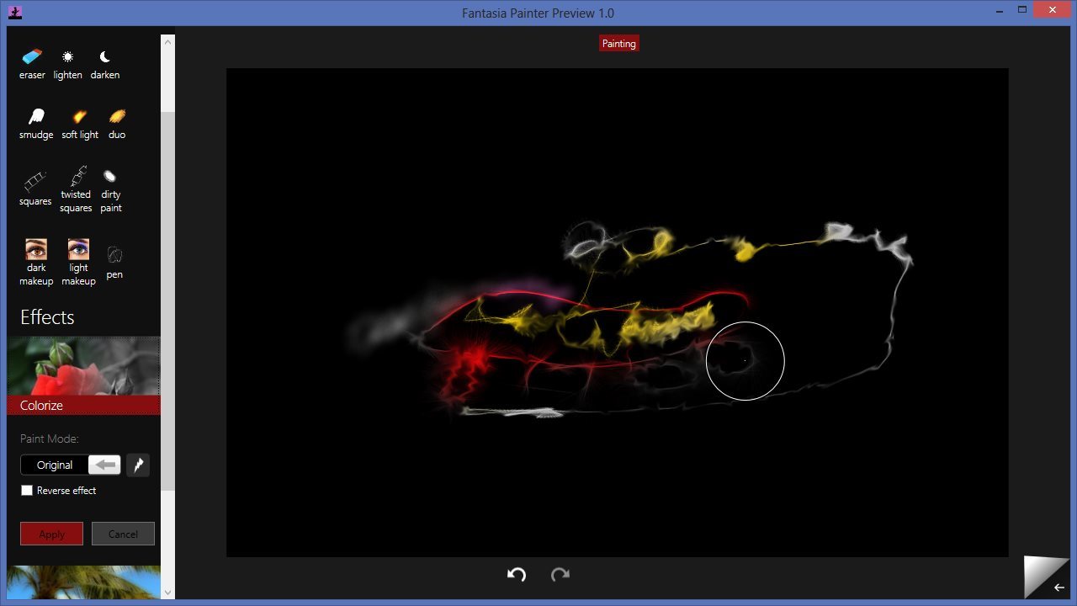Select the eraser tool
1077x606 pixels.
pyautogui.click(x=32, y=63)
